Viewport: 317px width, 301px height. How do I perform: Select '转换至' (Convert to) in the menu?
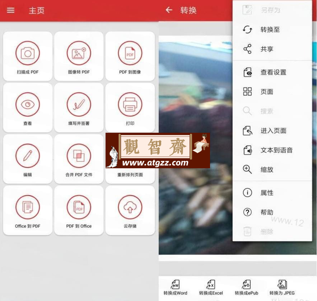click(x=272, y=30)
